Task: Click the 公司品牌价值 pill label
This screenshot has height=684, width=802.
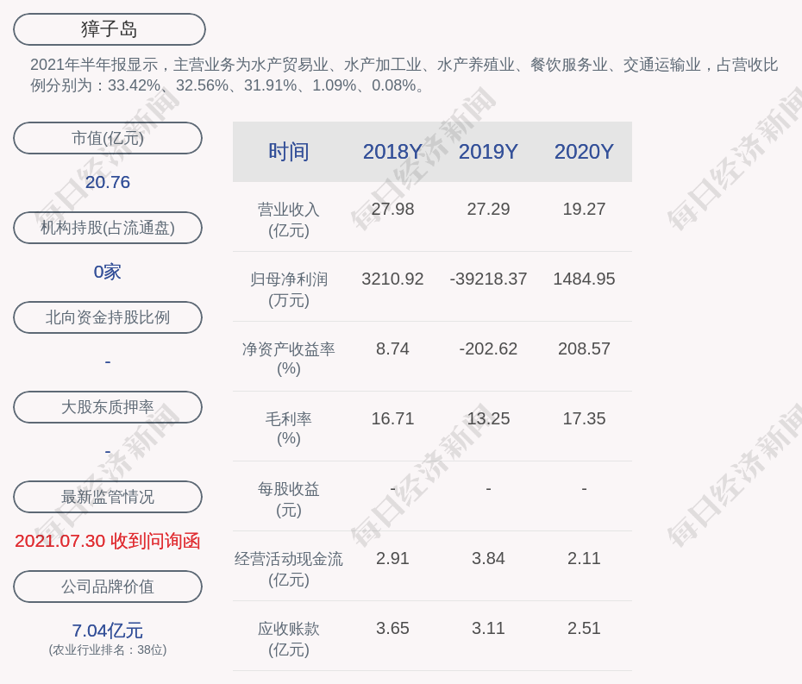Action: tap(108, 587)
